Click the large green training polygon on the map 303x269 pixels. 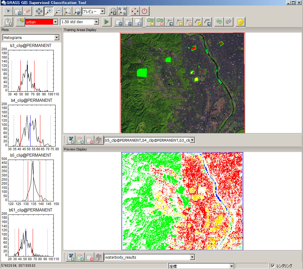(142, 73)
